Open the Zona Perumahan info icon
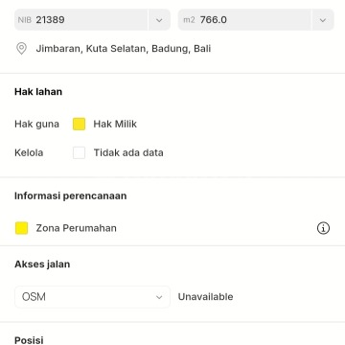The height and width of the screenshot is (345, 345). click(323, 228)
